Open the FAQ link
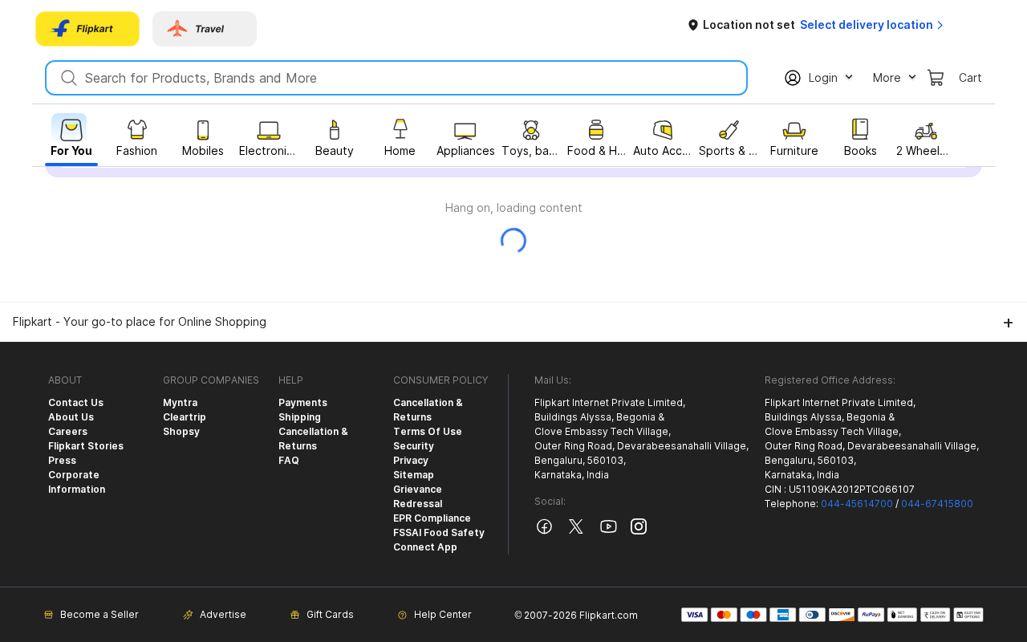The image size is (1027, 642). pyautogui.click(x=289, y=461)
